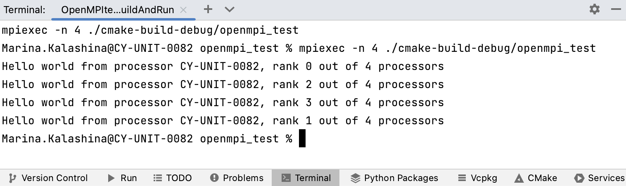626x186 pixels.
Task: Open the TODO tool window
Action: point(173,178)
